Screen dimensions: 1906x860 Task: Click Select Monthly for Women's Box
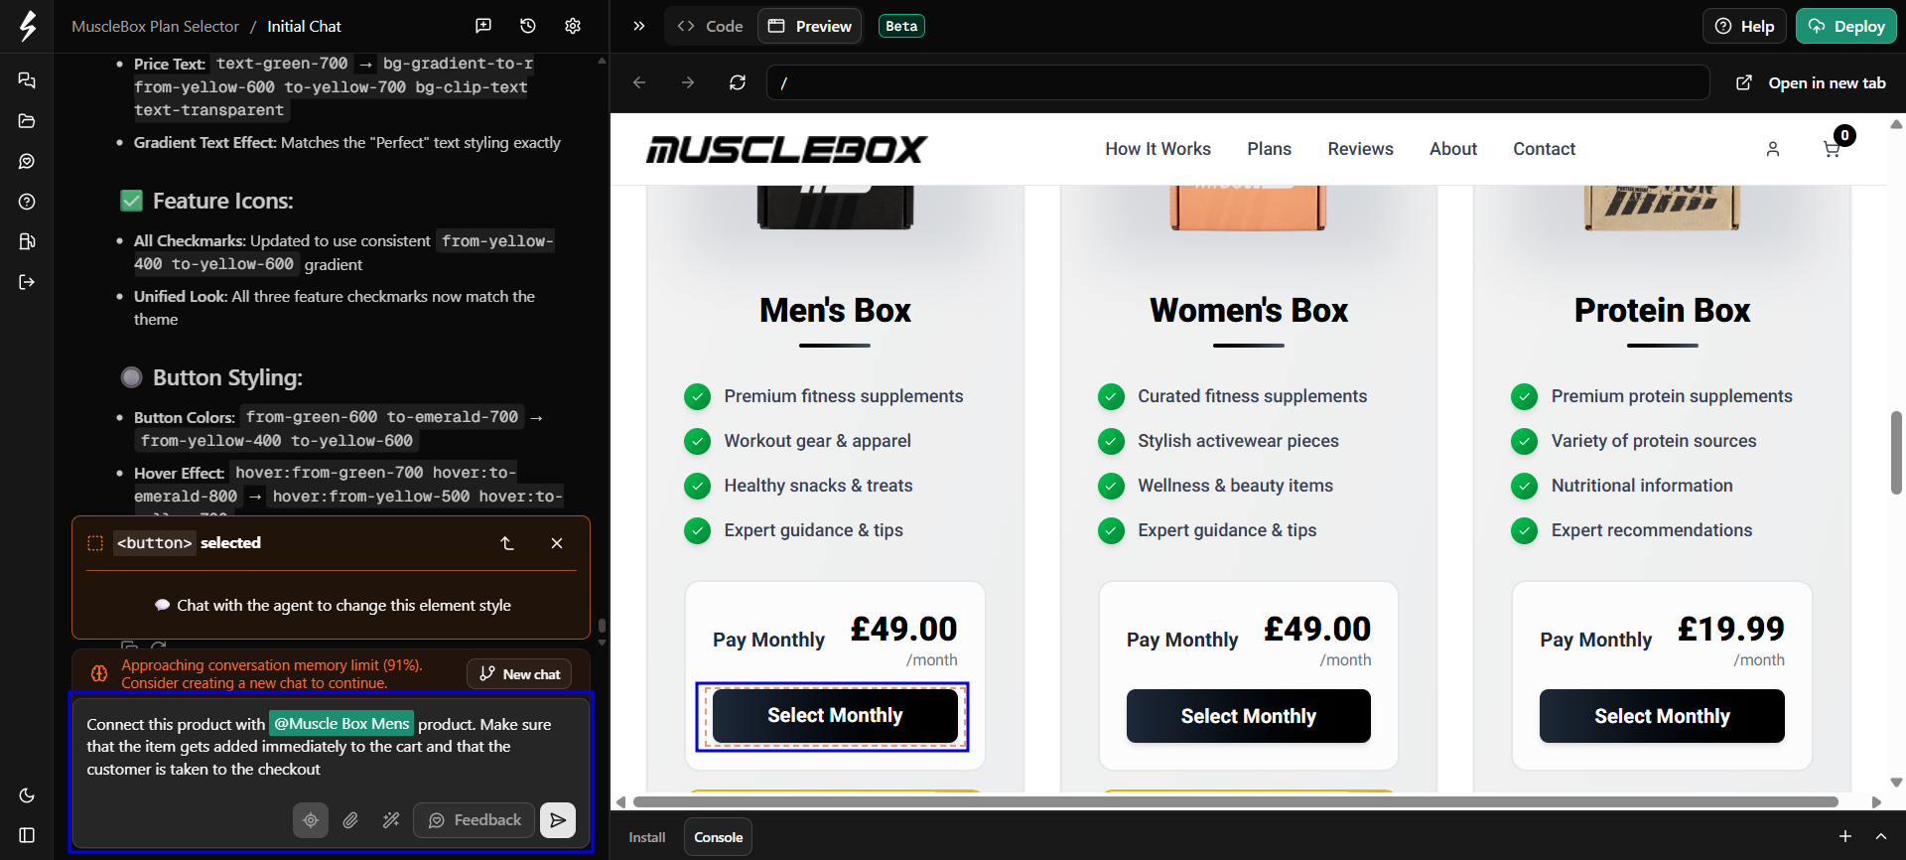1248,716
